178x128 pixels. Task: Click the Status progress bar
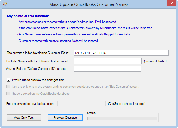[122, 118]
